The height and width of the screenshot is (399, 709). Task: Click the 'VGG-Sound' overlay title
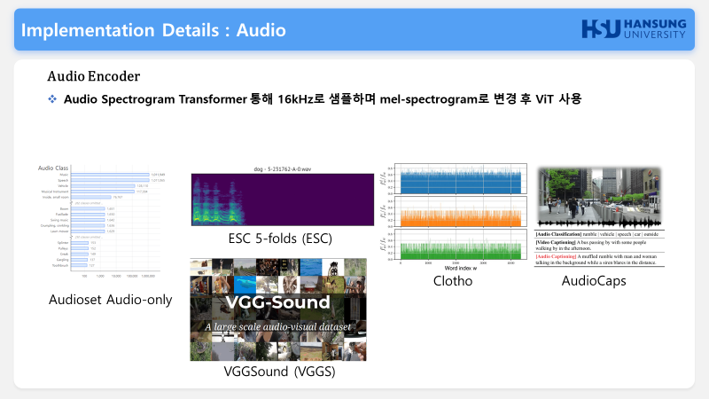pyautogui.click(x=277, y=302)
